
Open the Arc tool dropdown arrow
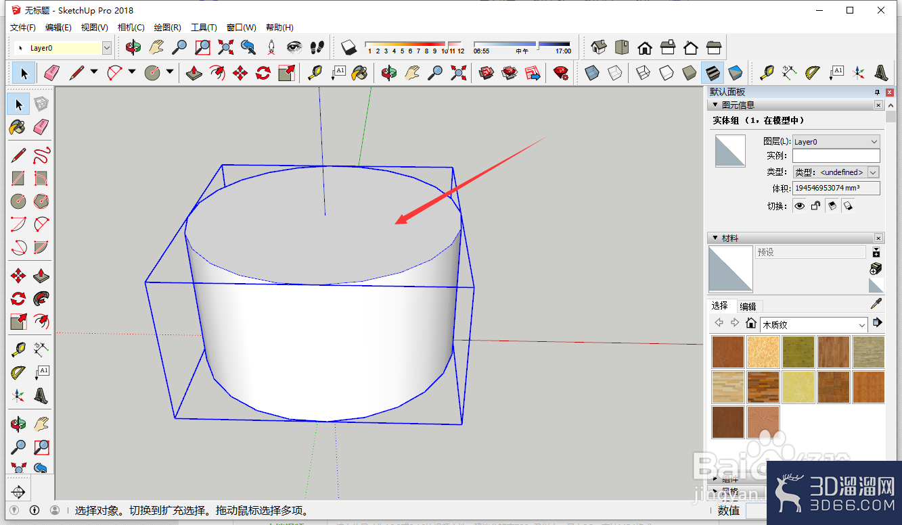point(132,72)
